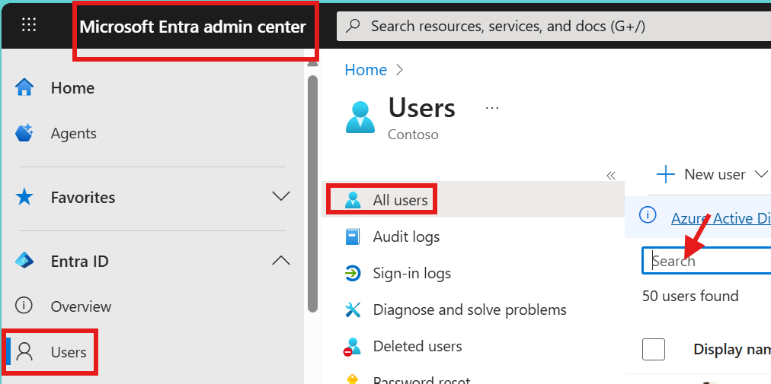Expand the Favorites section chevron

pos(281,197)
